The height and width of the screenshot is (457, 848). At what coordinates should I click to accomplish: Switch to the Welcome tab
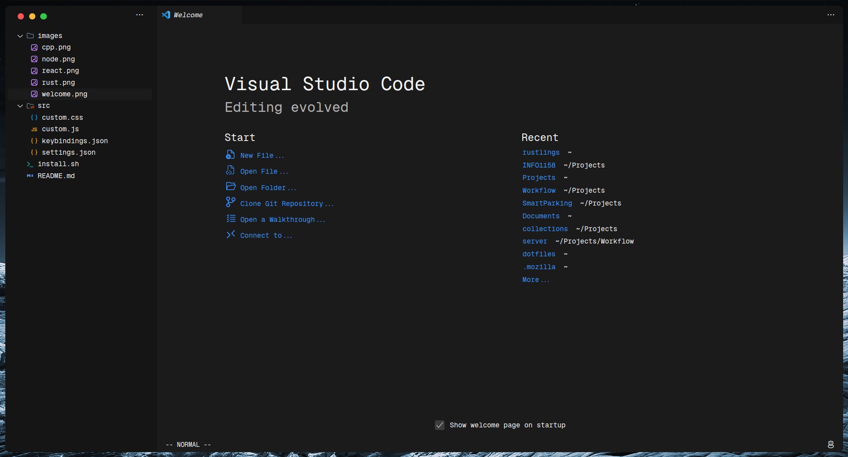(200, 15)
